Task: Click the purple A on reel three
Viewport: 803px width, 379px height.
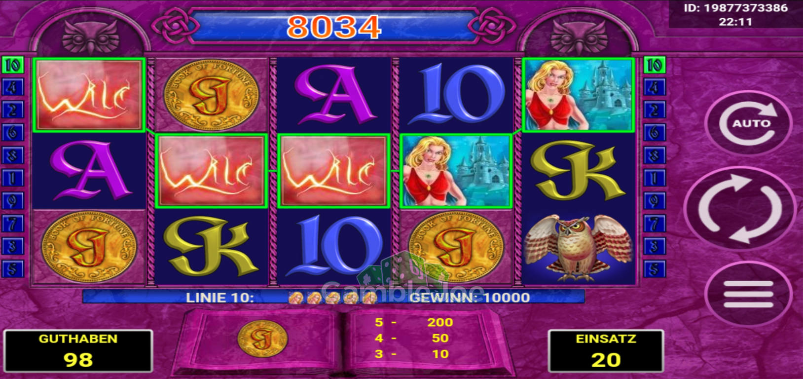Action: [333, 96]
